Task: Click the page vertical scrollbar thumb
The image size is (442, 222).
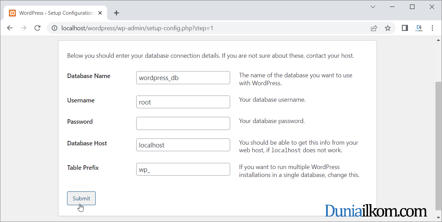Action: coord(438,145)
